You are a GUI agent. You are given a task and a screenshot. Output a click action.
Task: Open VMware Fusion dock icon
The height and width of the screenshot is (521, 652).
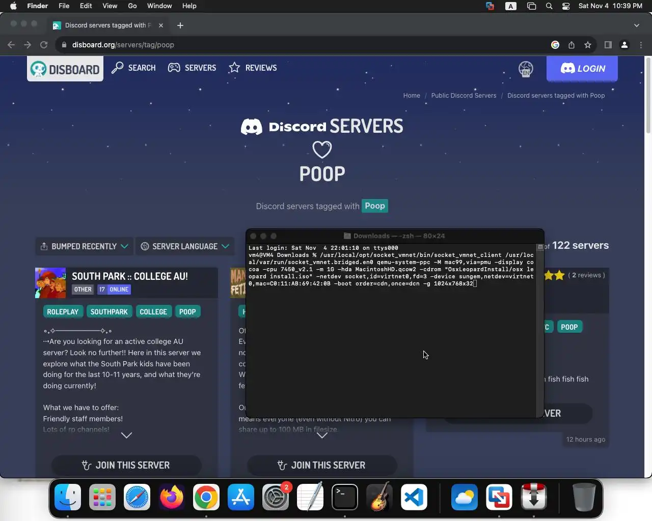coord(499,497)
